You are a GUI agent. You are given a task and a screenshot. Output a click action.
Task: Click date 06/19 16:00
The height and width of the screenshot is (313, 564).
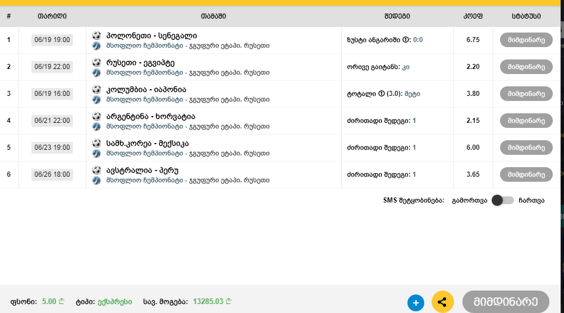pos(52,94)
